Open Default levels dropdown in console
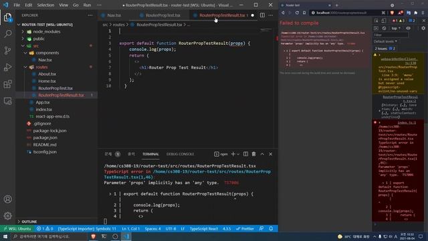Viewport: 428px width, 241px height. click(x=385, y=42)
